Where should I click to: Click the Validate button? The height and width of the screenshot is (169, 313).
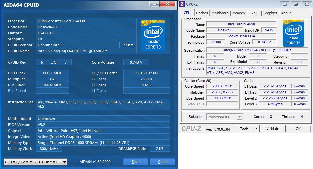[x=273, y=129]
